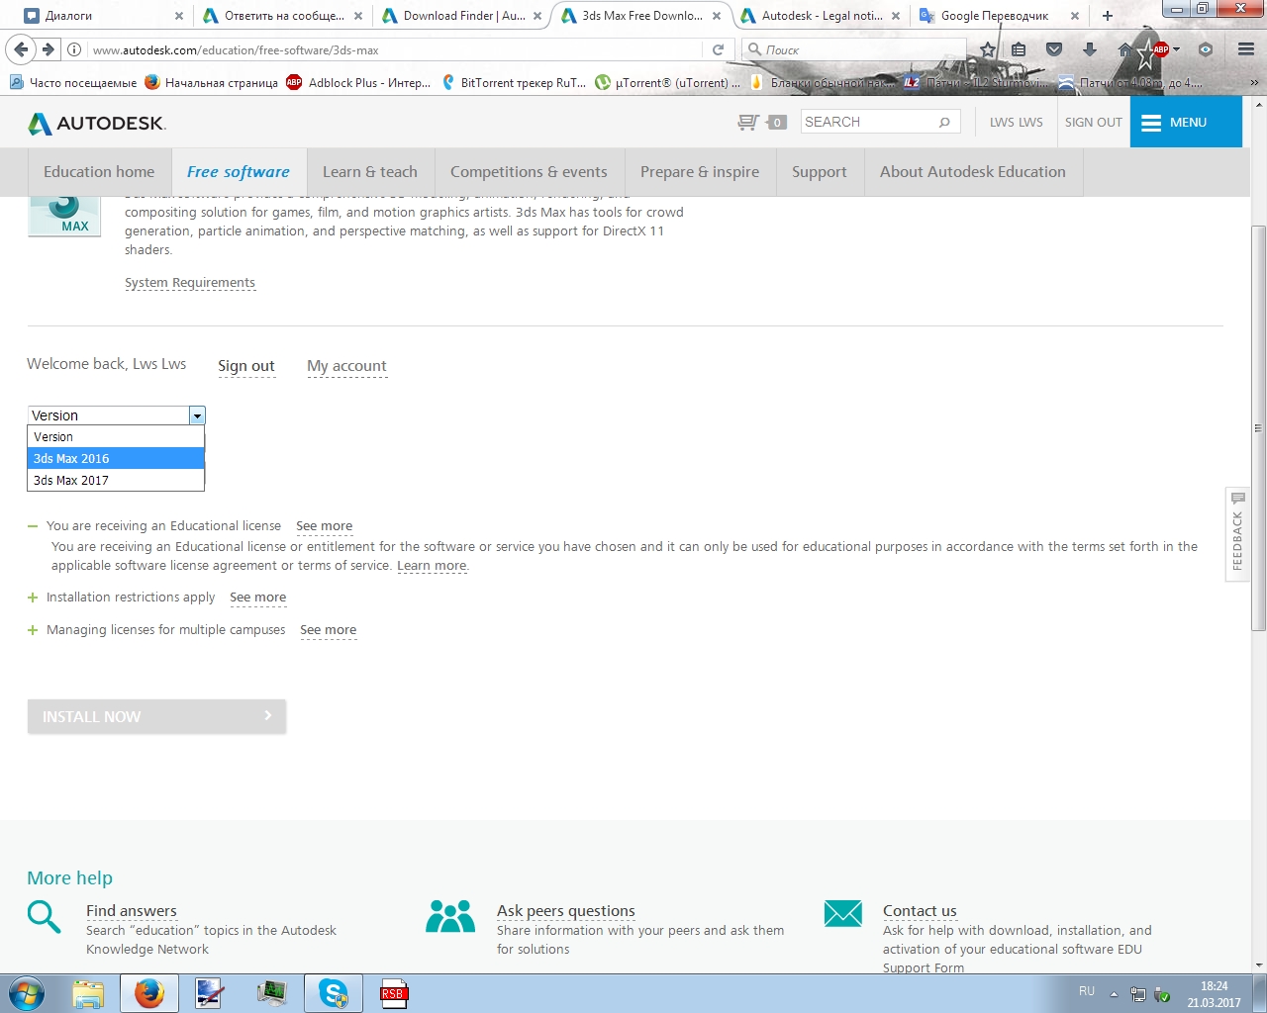
Task: Open Competitions & events nav item
Action: pyautogui.click(x=529, y=172)
